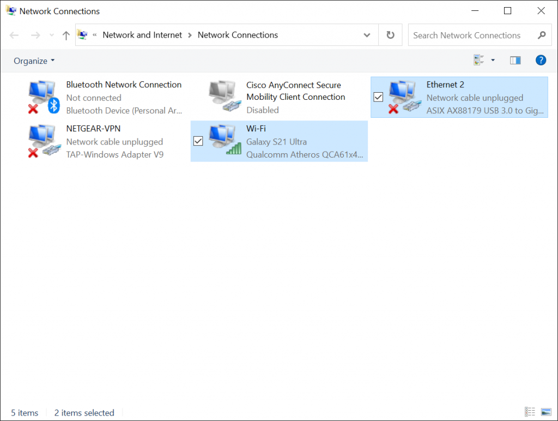This screenshot has width=558, height=421.
Task: Click the ASIX AX88179 USB device text
Action: (485, 111)
